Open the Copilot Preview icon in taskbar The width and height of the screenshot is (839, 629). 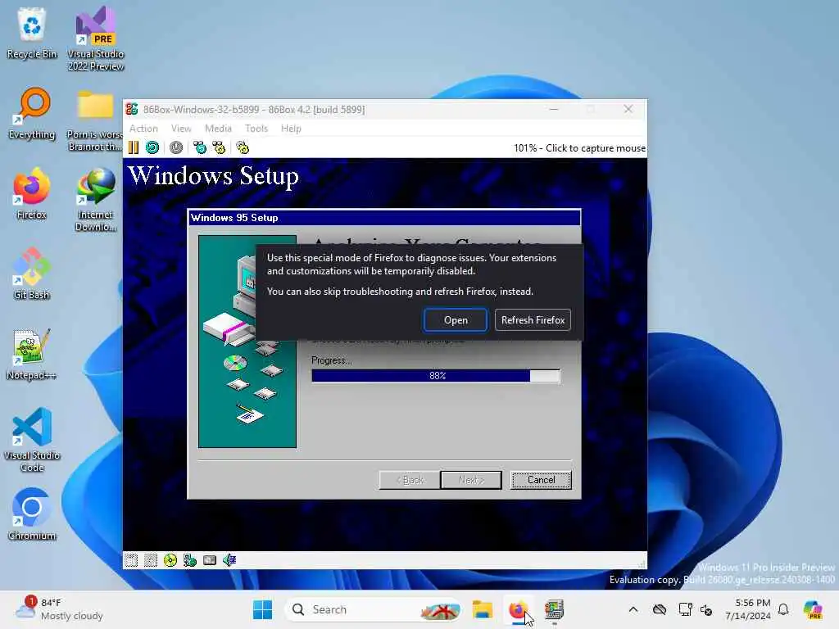point(813,609)
